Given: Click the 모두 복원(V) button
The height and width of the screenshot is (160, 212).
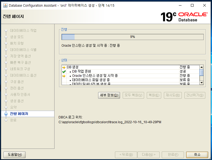Looking at the screenshot, I should tap(133, 95).
